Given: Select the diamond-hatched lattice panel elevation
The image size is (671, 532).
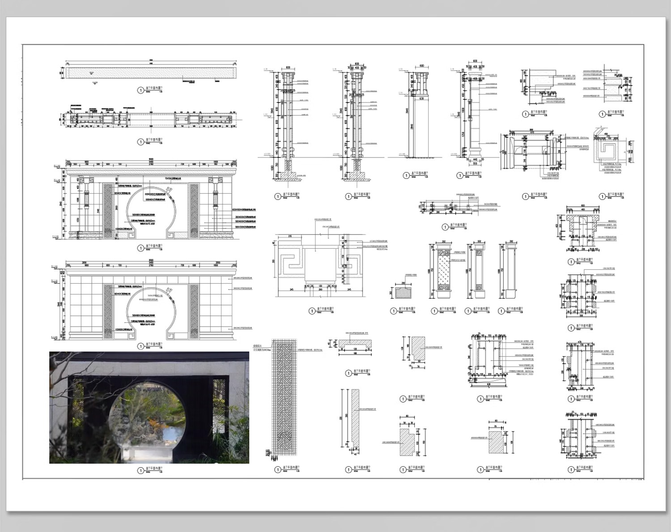Looking at the screenshot, I should (443, 272).
